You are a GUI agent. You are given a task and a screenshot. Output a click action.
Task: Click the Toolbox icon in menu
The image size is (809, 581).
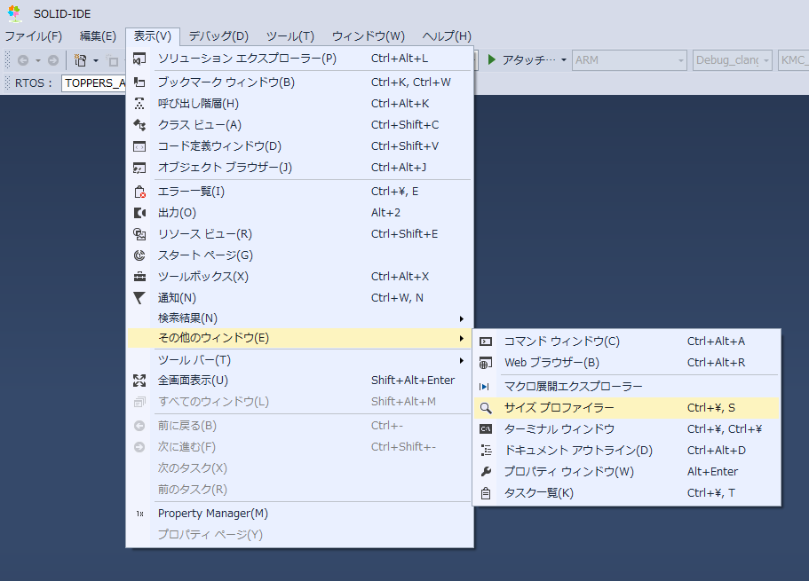pos(139,277)
